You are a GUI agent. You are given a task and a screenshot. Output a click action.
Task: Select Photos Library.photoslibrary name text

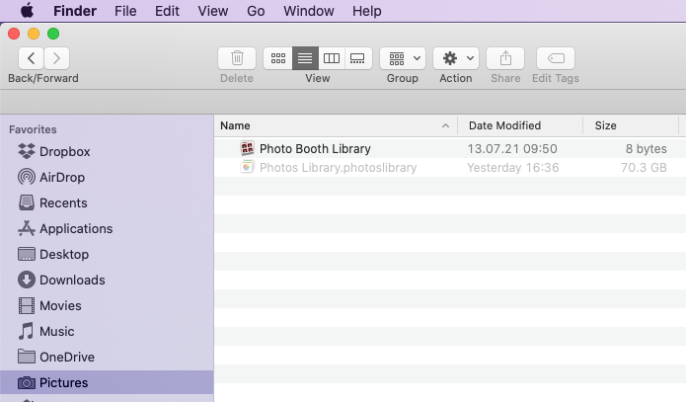point(339,168)
